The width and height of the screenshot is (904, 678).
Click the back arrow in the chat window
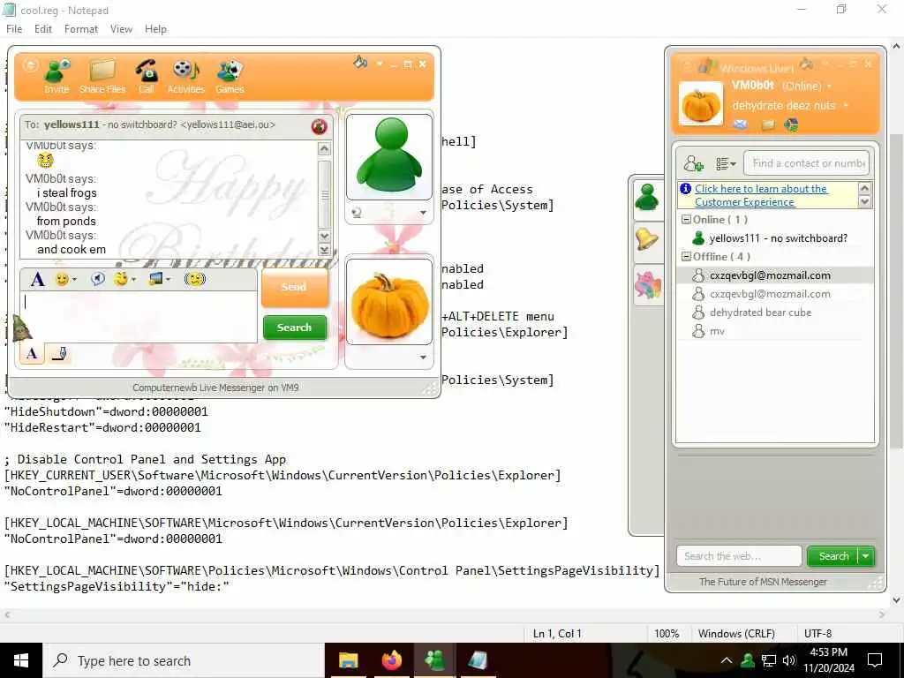click(x=30, y=65)
